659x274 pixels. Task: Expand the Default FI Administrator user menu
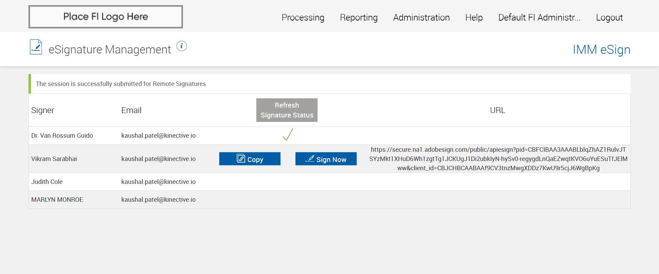point(539,17)
